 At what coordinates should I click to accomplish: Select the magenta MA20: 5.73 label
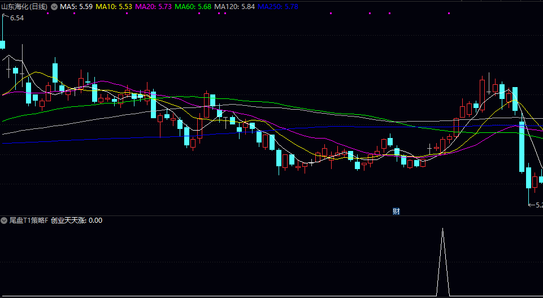154,7
